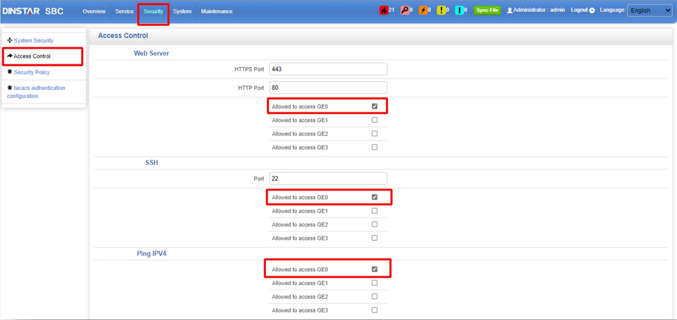Enable Ping IPV4 access on GE2
The image size is (677, 320).
point(374,297)
